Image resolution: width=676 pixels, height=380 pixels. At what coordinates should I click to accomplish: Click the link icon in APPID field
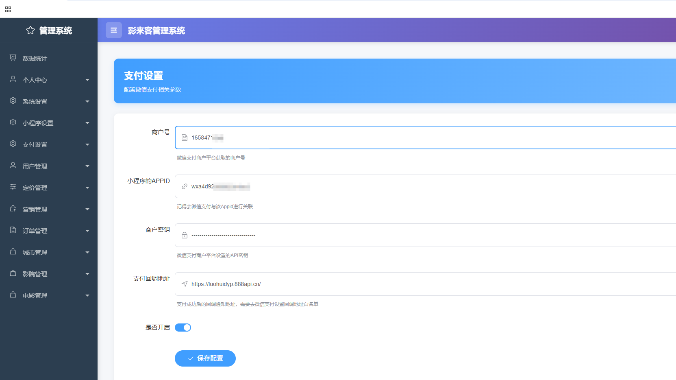[185, 186]
